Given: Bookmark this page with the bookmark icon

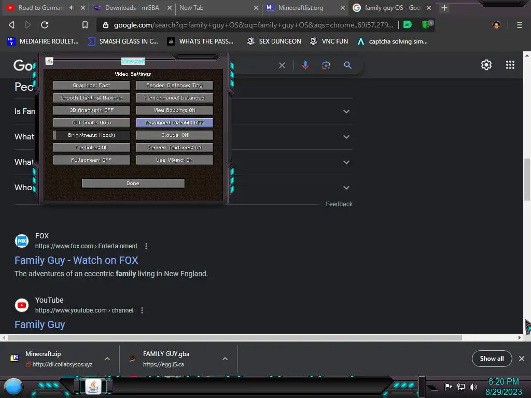Looking at the screenshot, I should [85, 25].
